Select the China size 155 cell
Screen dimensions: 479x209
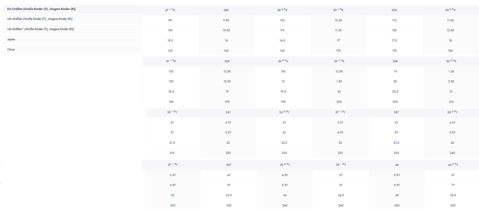tap(170, 51)
